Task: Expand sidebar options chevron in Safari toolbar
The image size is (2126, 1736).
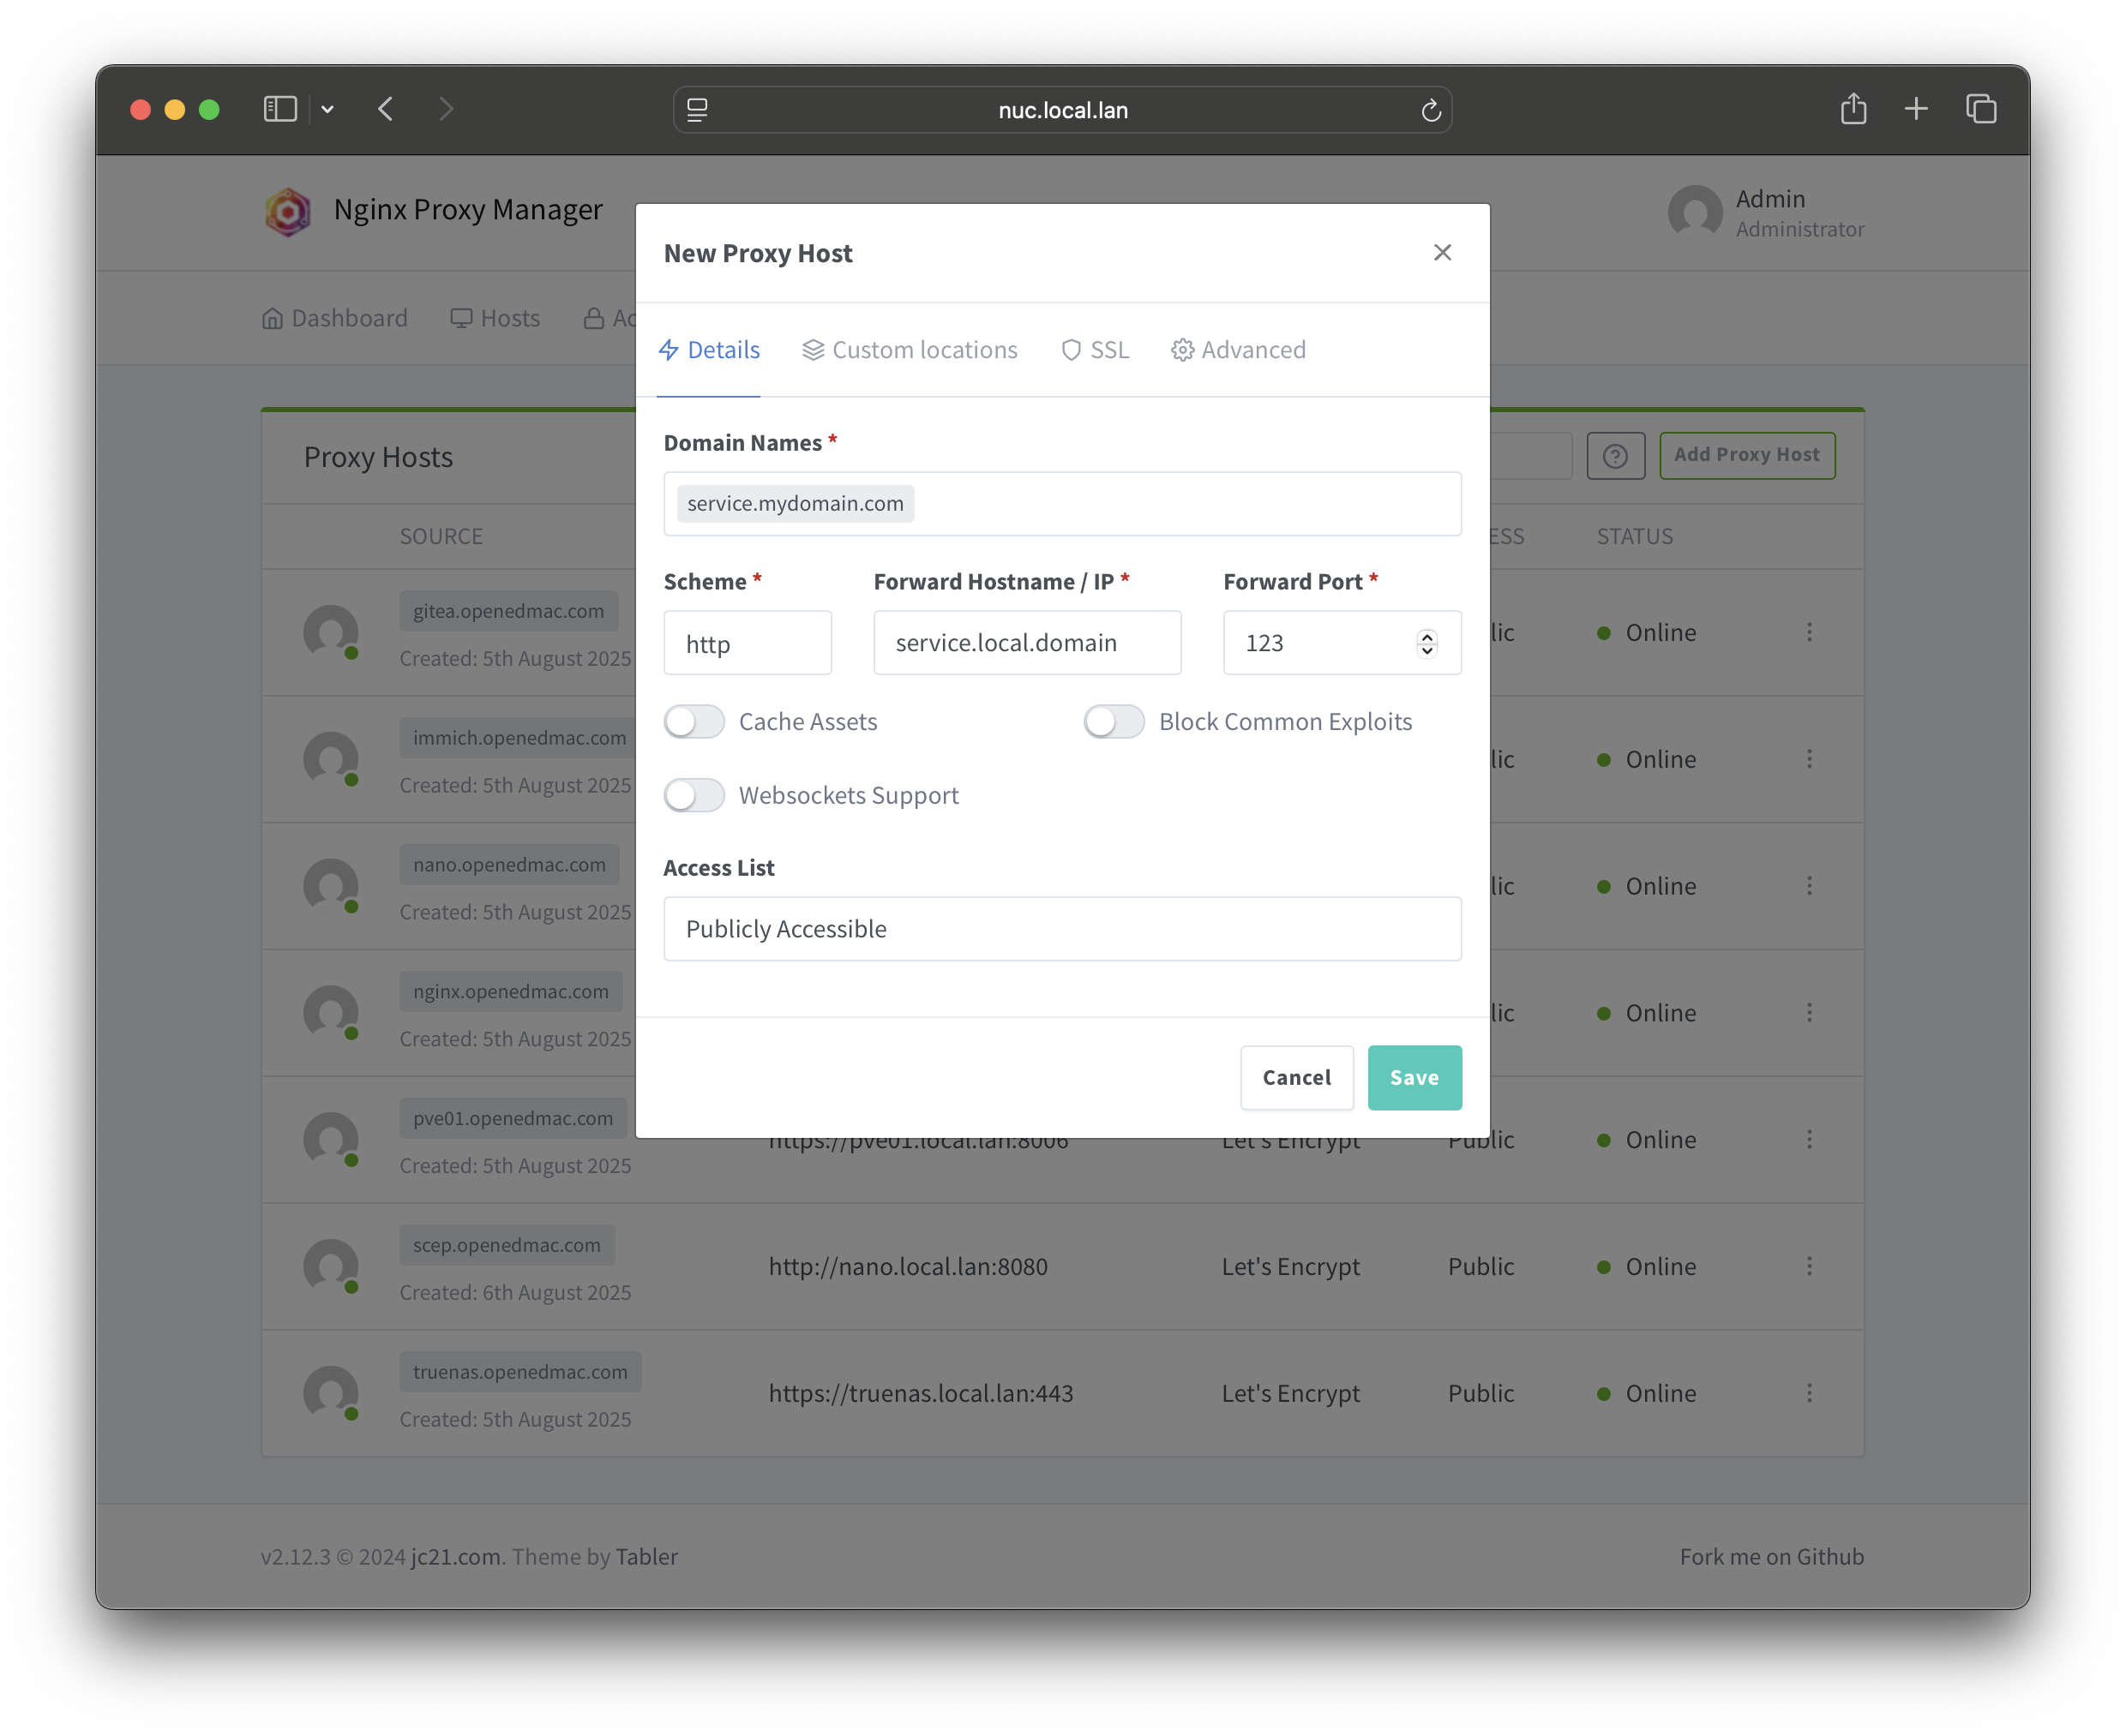Action: click(x=327, y=109)
